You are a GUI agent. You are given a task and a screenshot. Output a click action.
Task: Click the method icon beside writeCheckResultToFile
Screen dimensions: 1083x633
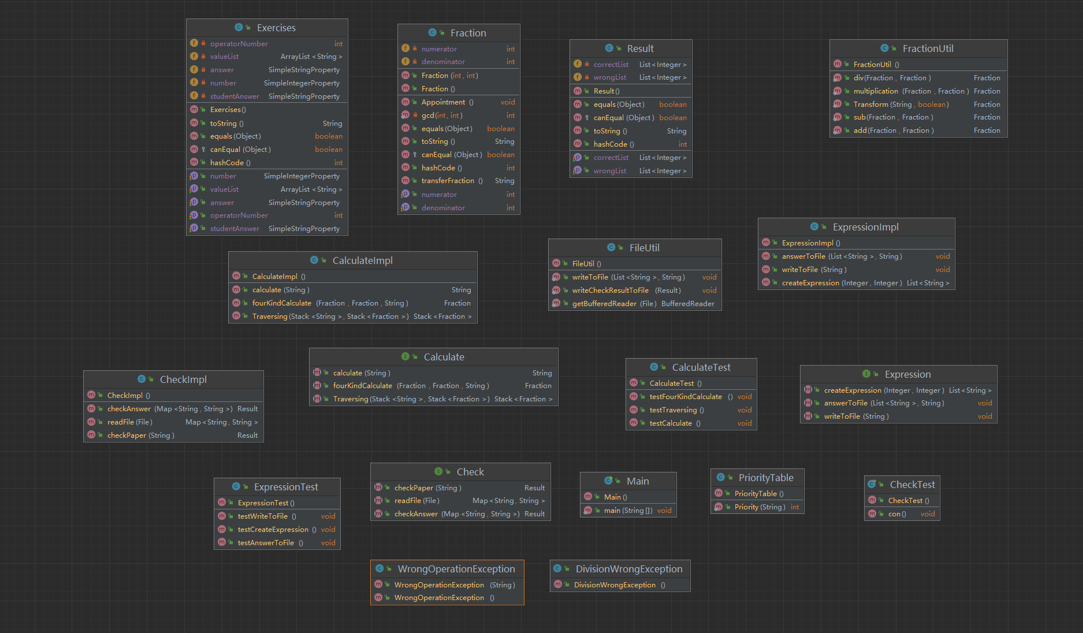point(556,291)
